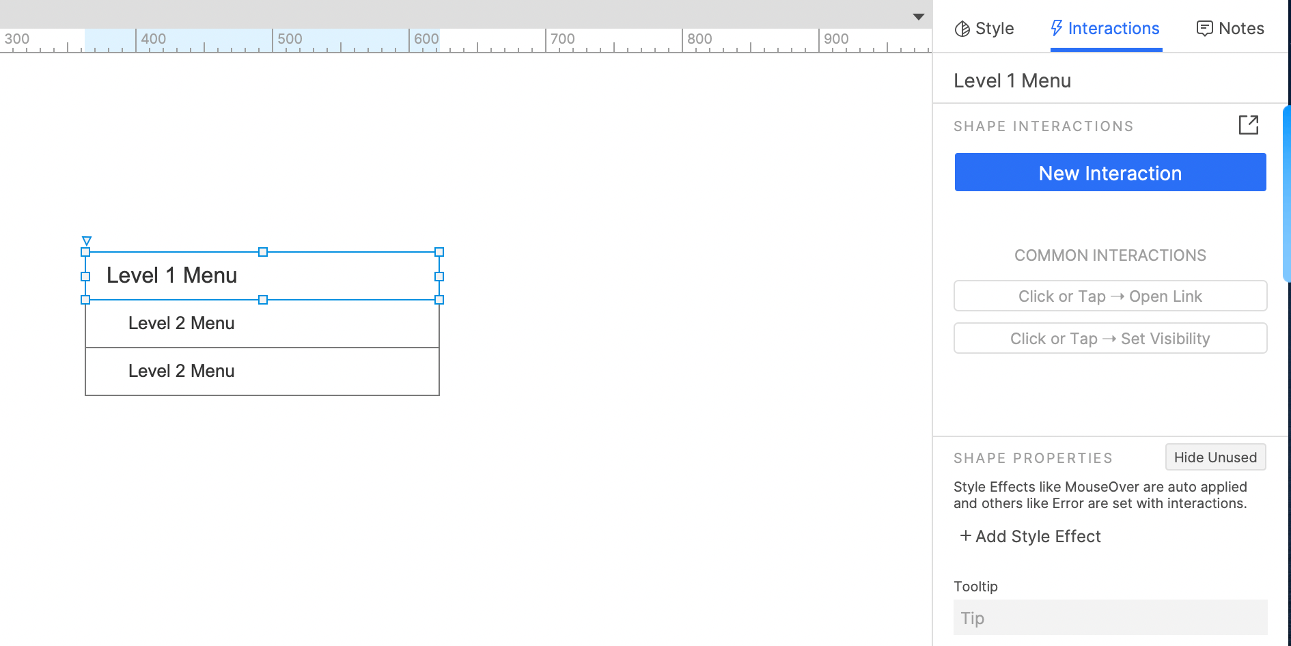Click the Level 1 Menu widget name field

(1012, 81)
